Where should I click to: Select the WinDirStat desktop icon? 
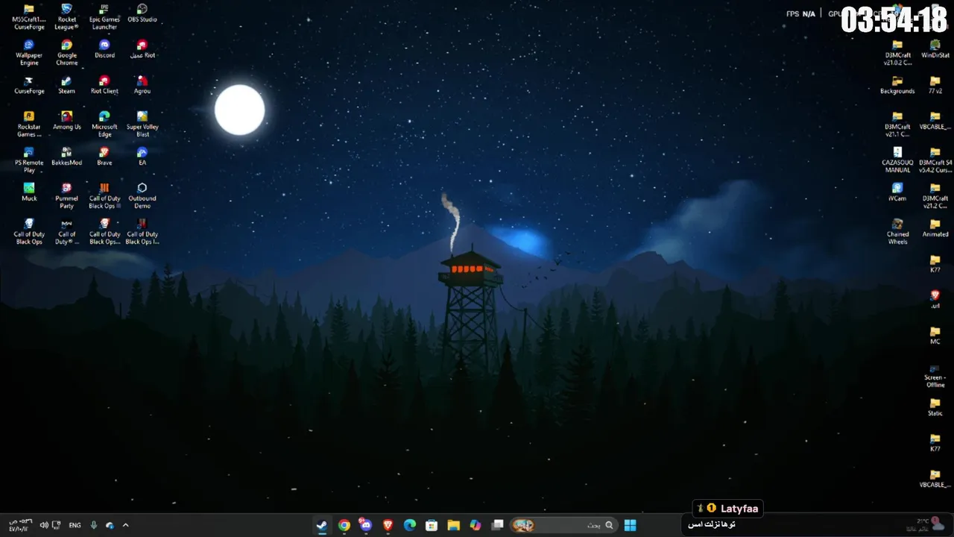[935, 50]
